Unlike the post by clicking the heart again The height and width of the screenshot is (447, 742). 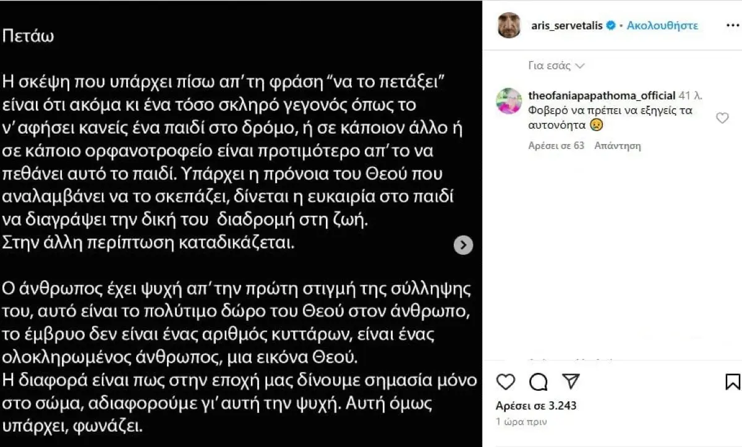pos(506,382)
